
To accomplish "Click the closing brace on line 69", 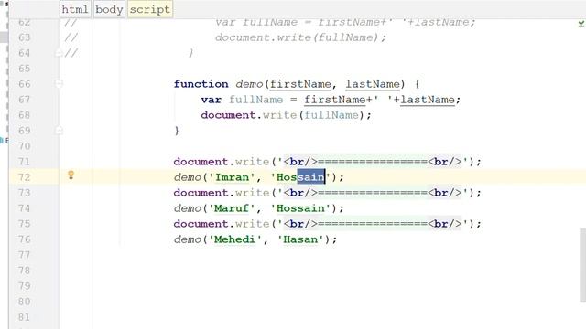I will click(177, 131).
